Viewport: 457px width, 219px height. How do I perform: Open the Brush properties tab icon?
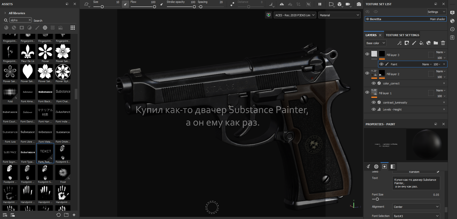(x=368, y=167)
